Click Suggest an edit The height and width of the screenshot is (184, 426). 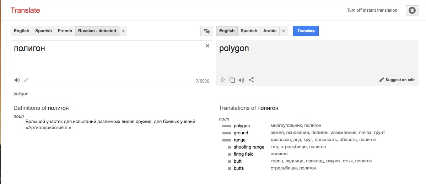[397, 80]
